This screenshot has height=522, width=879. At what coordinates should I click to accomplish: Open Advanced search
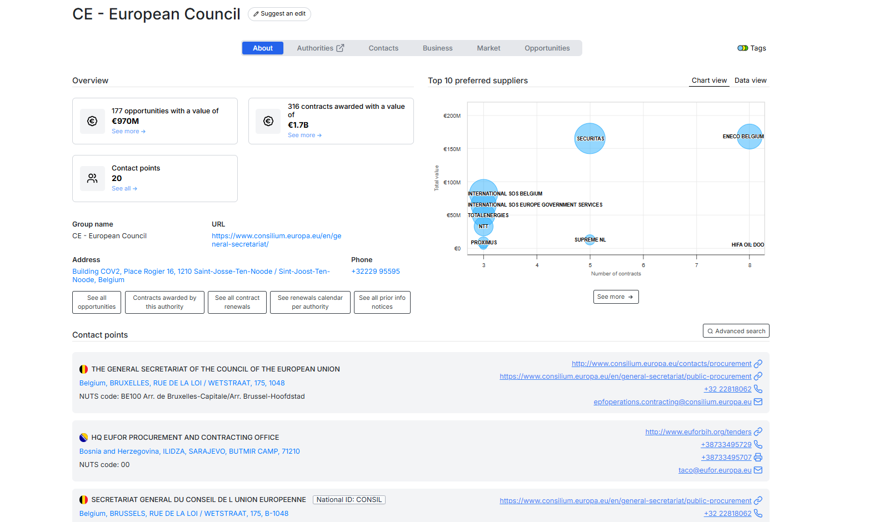(736, 331)
